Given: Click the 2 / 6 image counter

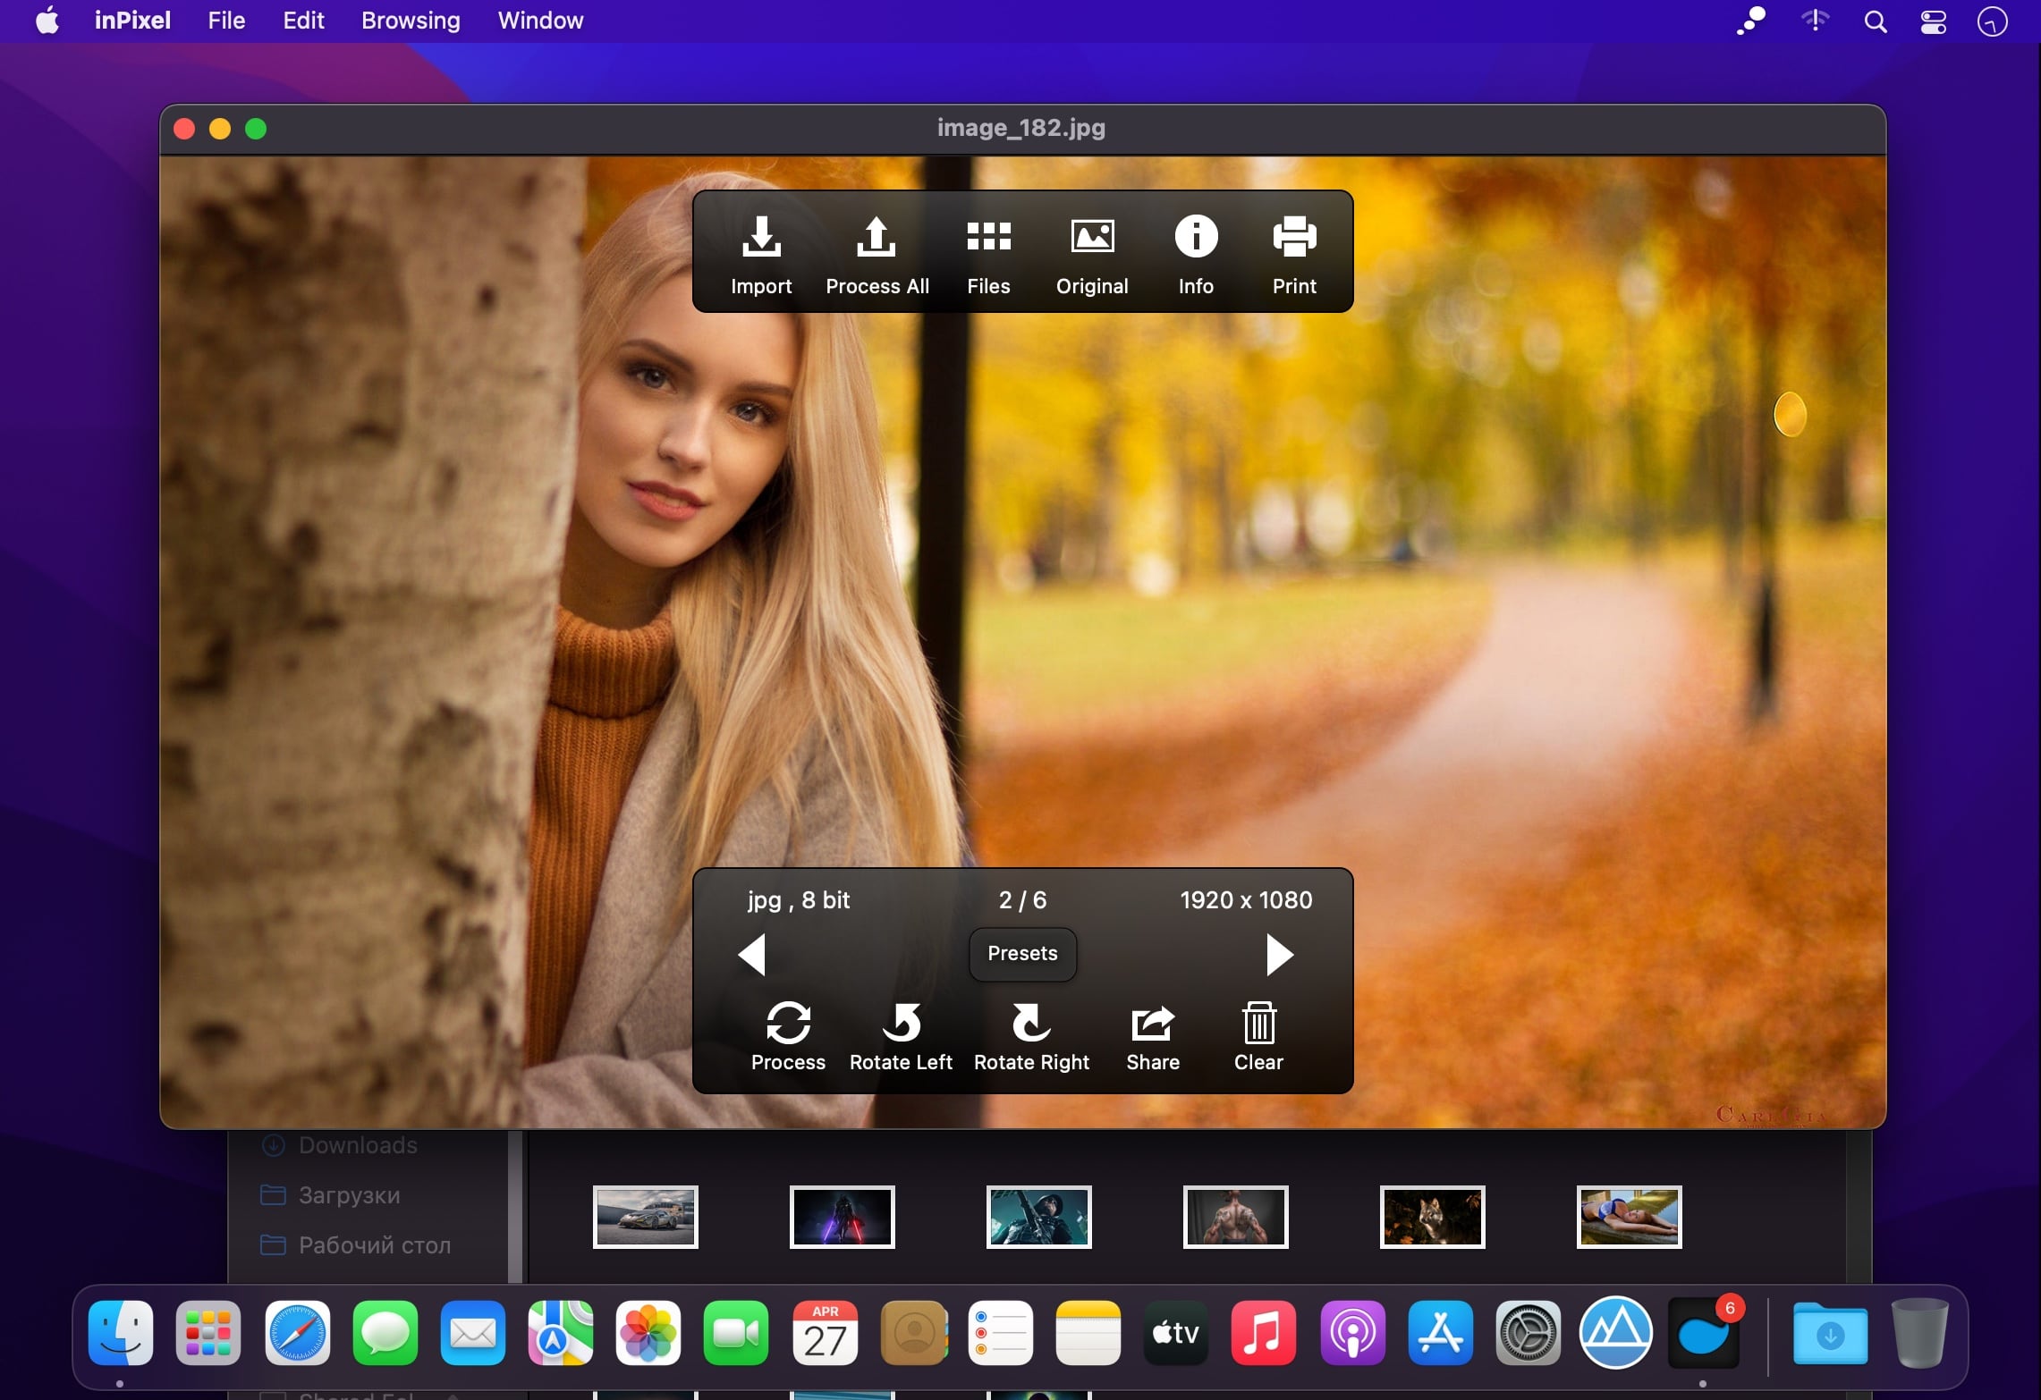Looking at the screenshot, I should pyautogui.click(x=1022, y=900).
